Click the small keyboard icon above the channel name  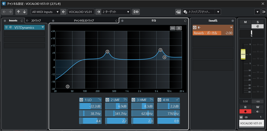[x=241, y=117]
